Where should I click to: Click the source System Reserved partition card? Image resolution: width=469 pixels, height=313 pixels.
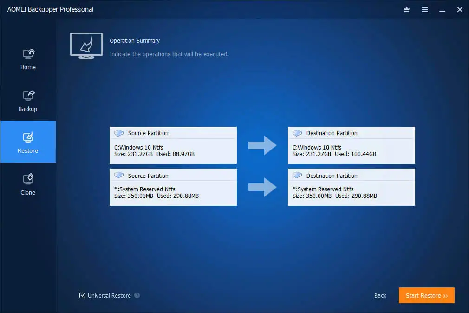(x=173, y=187)
